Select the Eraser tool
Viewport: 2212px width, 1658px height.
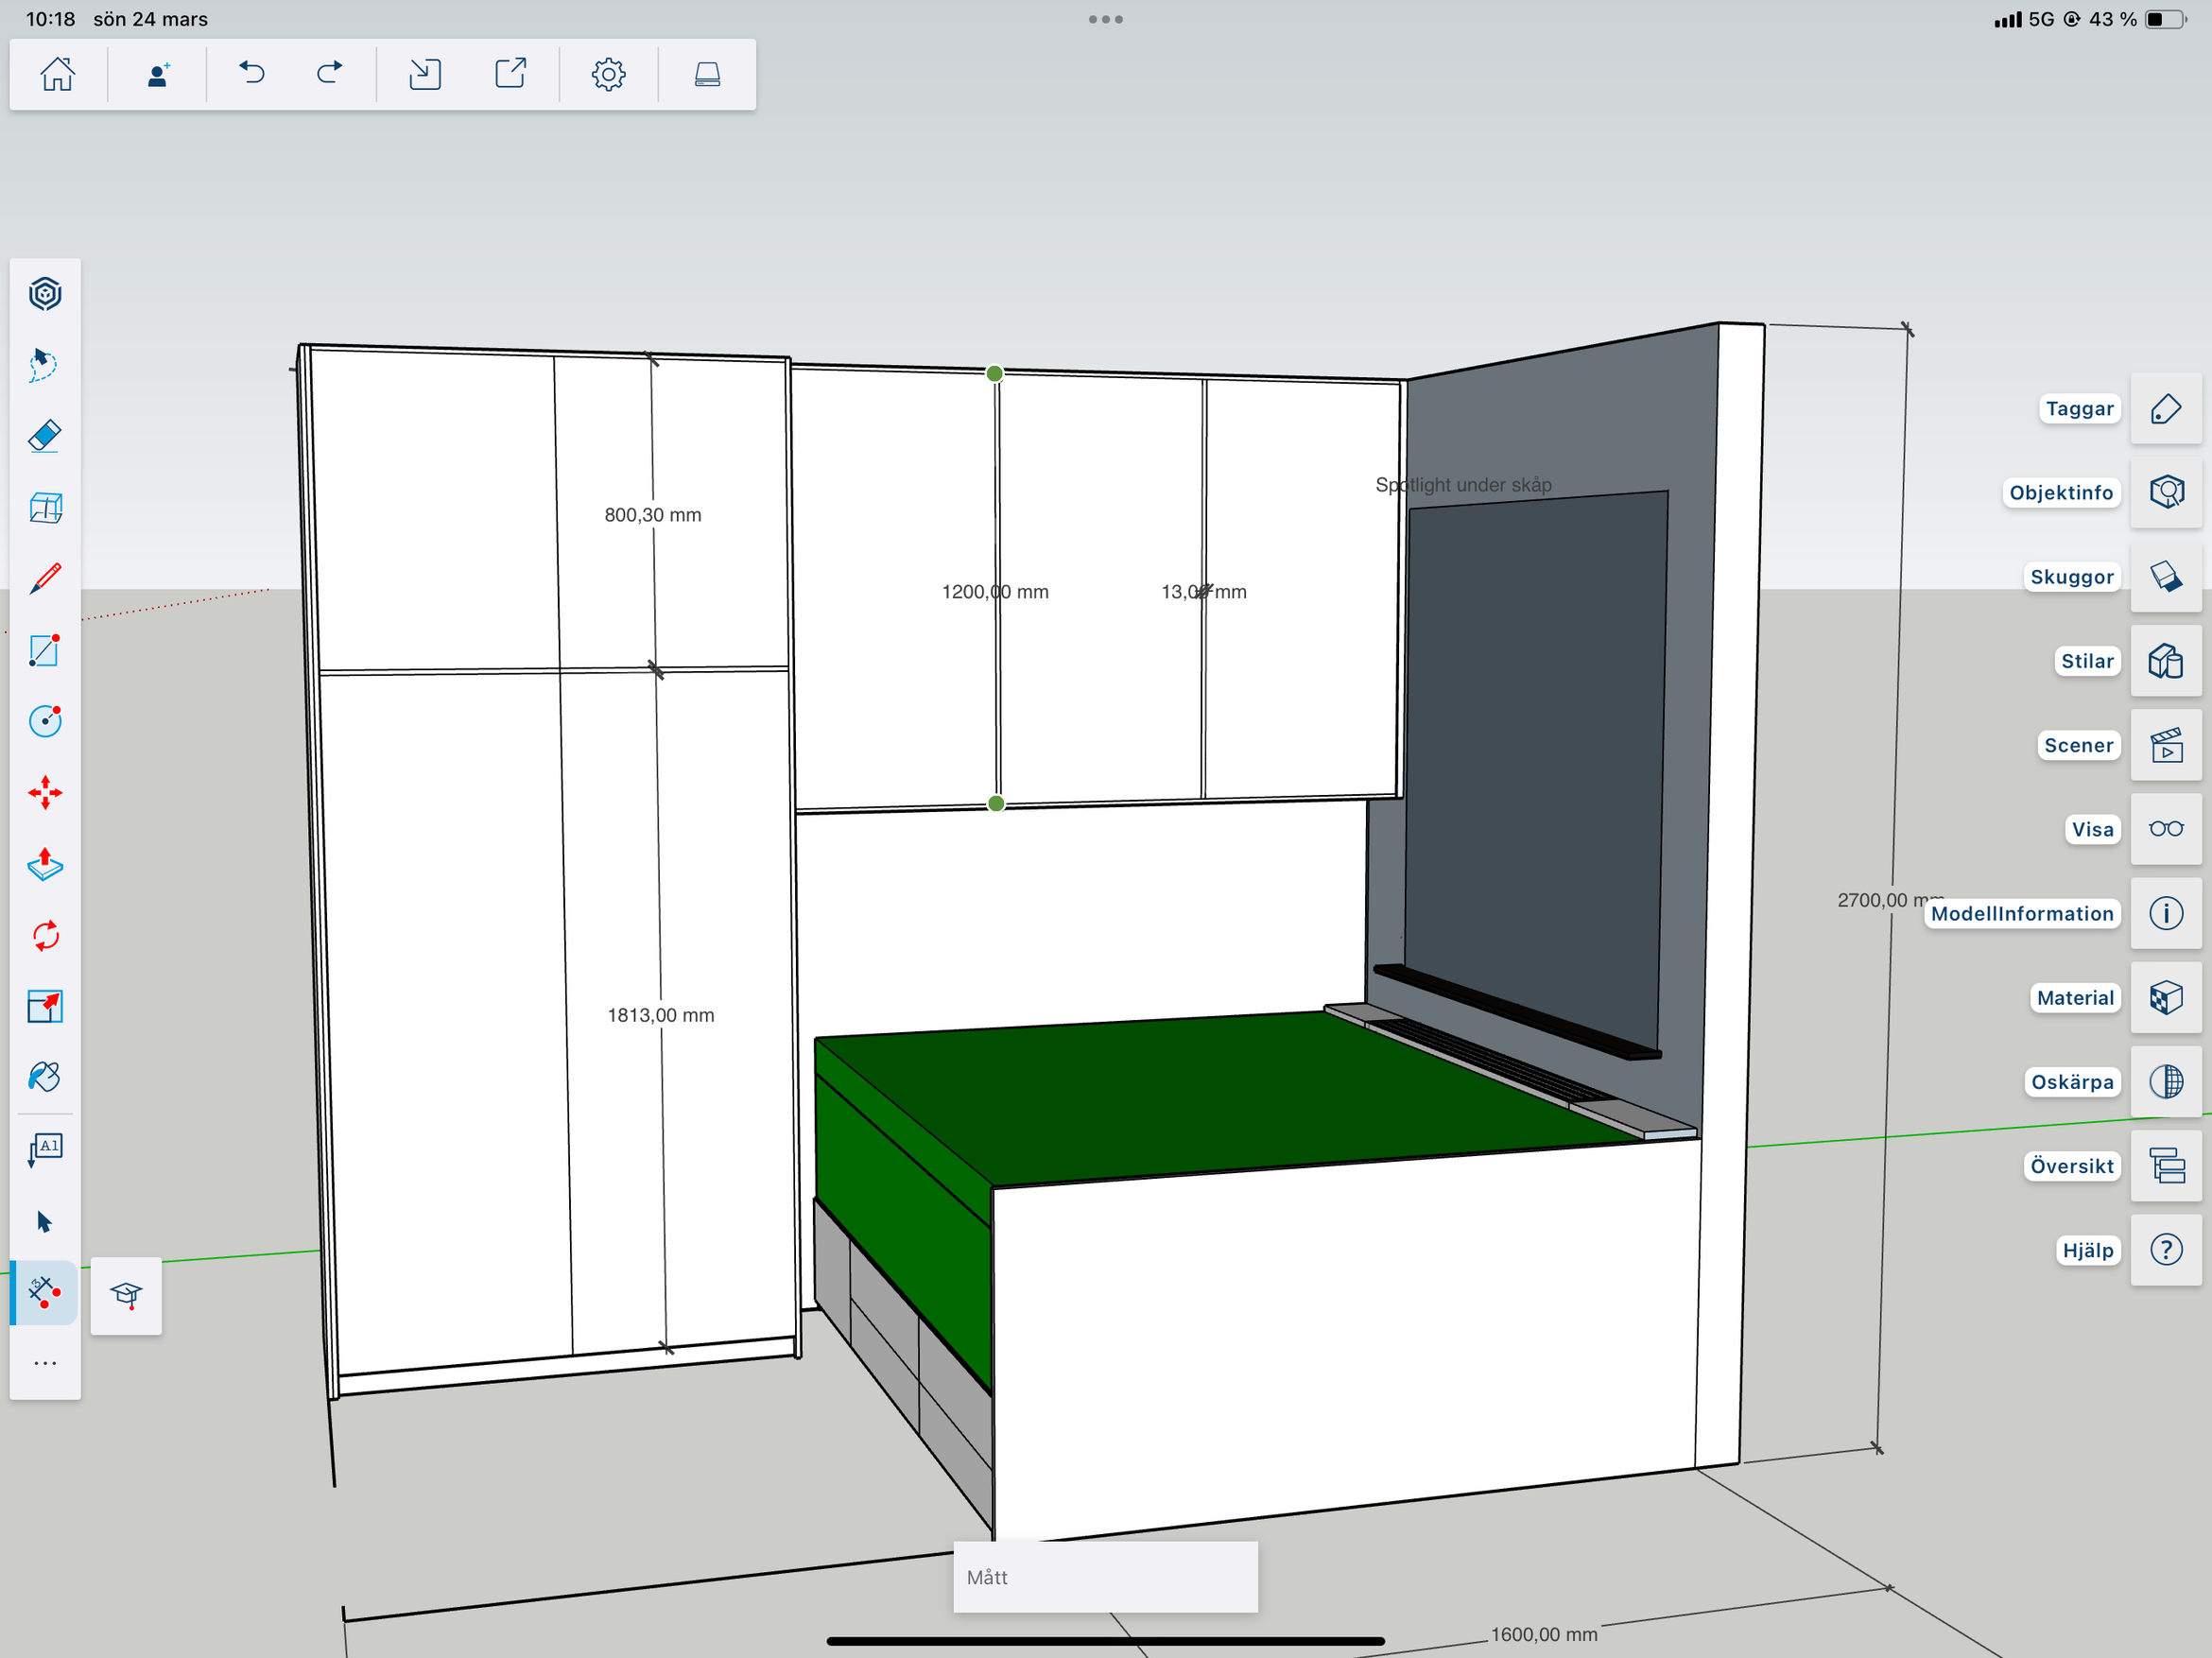pyautogui.click(x=45, y=437)
